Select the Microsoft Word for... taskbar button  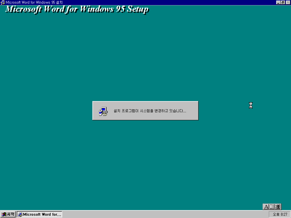pyautogui.click(x=40, y=214)
